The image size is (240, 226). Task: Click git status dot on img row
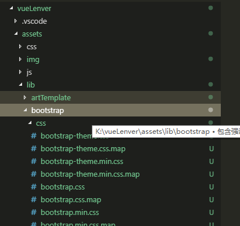pos(210,59)
